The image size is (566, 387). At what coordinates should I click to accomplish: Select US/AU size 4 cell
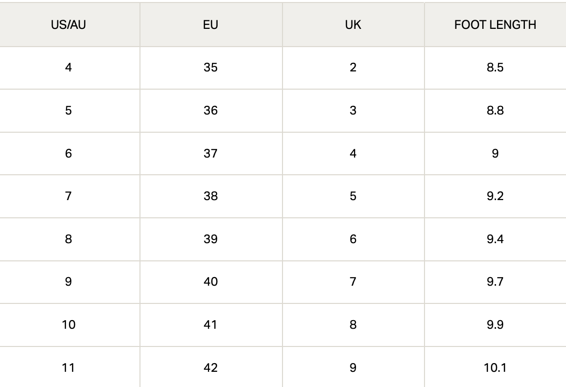pyautogui.click(x=68, y=67)
